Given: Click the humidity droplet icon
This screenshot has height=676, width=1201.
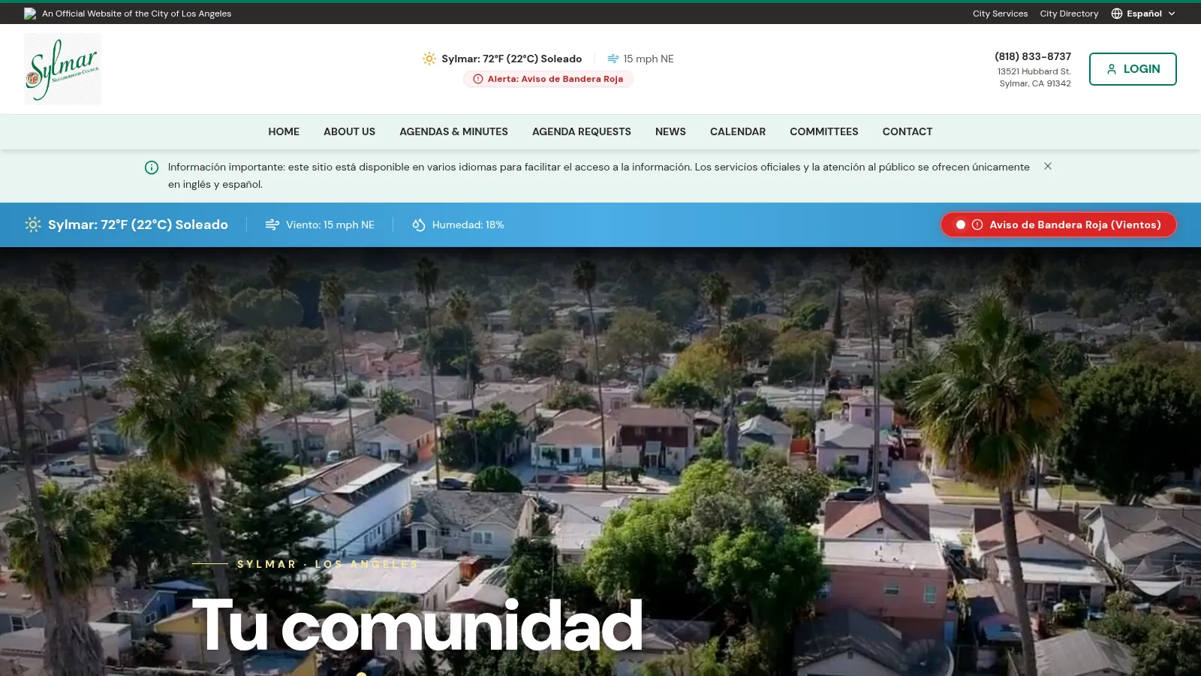Looking at the screenshot, I should 419,225.
